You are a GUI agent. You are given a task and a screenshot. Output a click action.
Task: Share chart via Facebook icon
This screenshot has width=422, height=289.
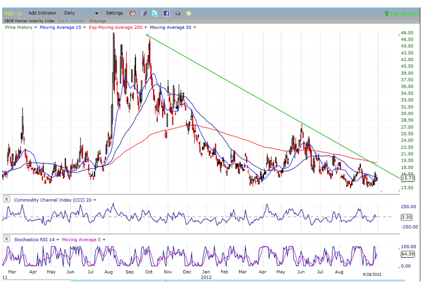(x=166, y=13)
